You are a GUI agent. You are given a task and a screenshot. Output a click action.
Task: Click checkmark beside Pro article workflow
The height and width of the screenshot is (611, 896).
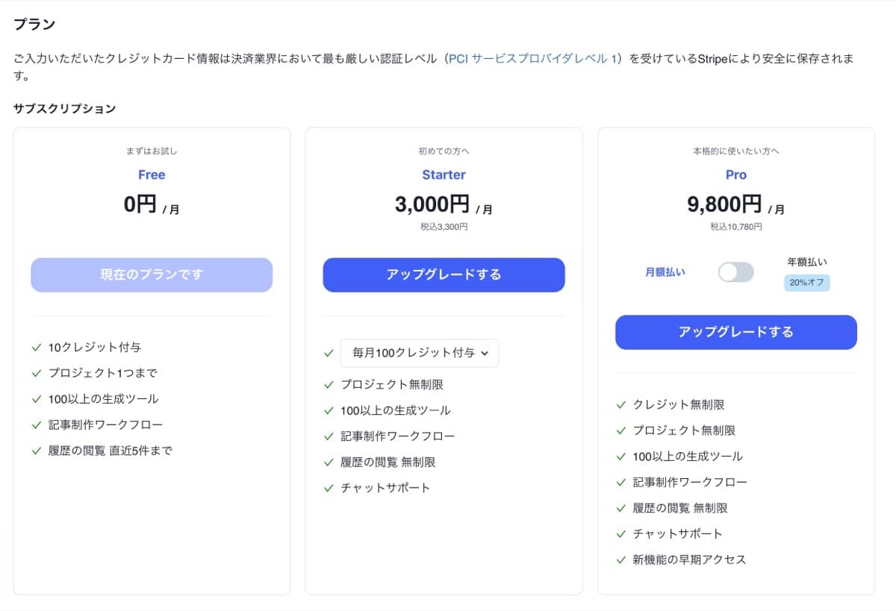click(620, 483)
